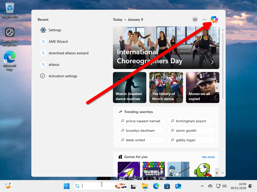This screenshot has width=257, height=192.
Task: Click See more in Games for you
Action: pyautogui.click(x=208, y=157)
